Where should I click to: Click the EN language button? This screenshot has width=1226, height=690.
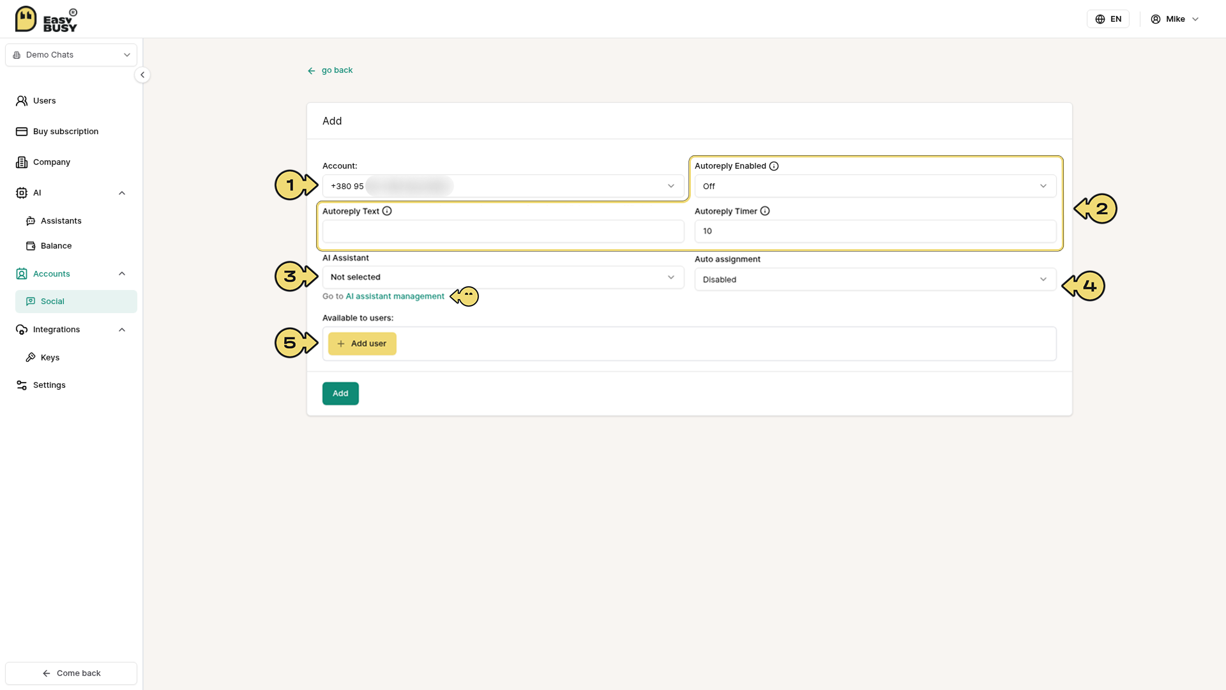tap(1108, 19)
